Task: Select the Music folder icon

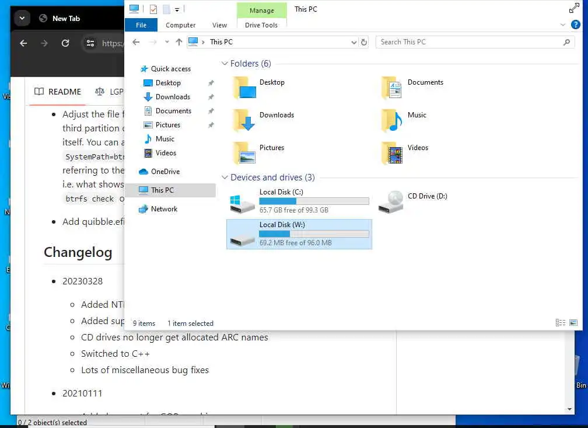Action: [x=392, y=120]
